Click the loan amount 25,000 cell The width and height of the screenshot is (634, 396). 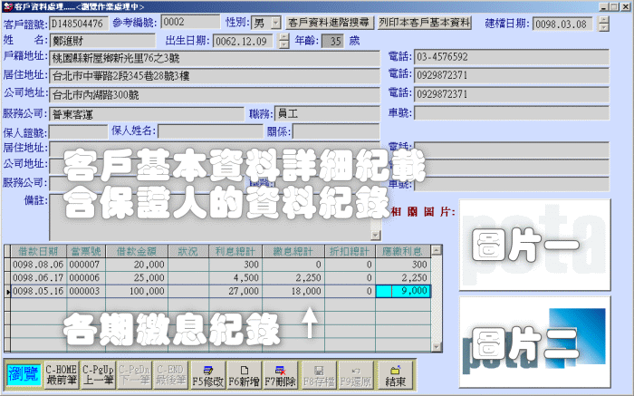137,278
